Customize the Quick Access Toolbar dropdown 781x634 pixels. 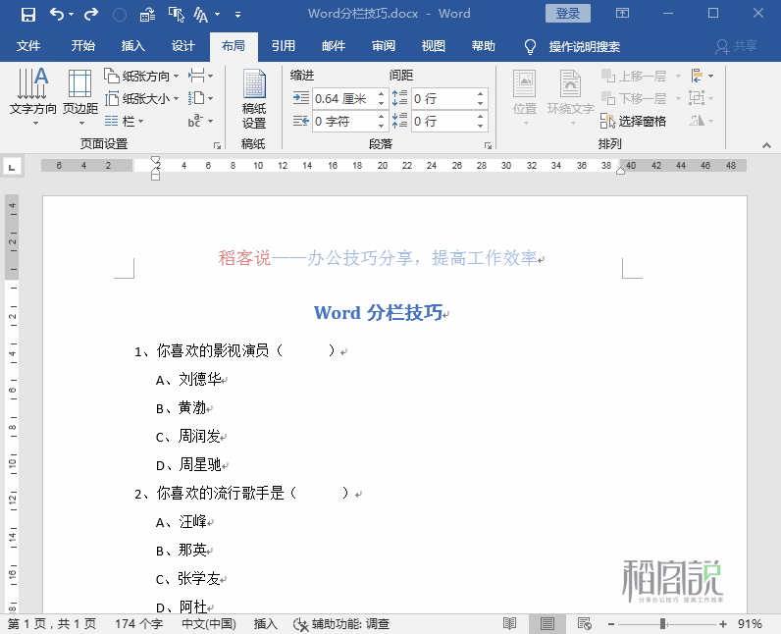pos(238,15)
